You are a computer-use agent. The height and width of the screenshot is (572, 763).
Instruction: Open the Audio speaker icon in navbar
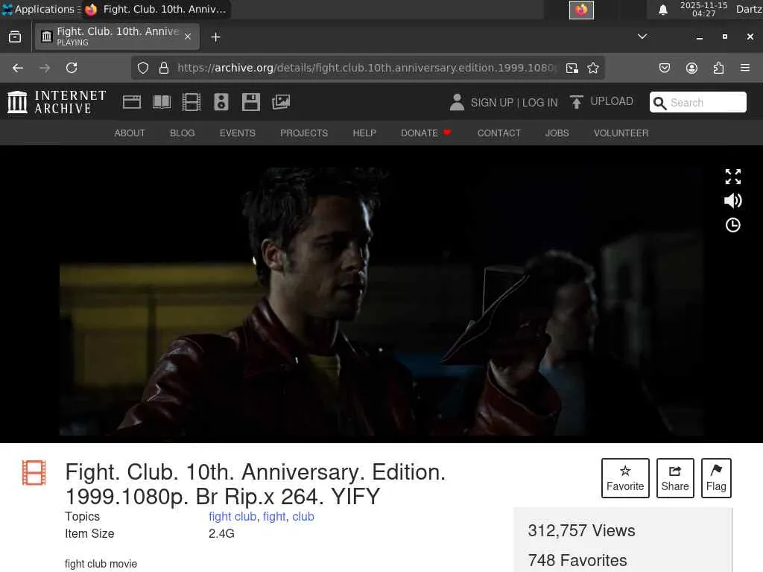tap(221, 102)
